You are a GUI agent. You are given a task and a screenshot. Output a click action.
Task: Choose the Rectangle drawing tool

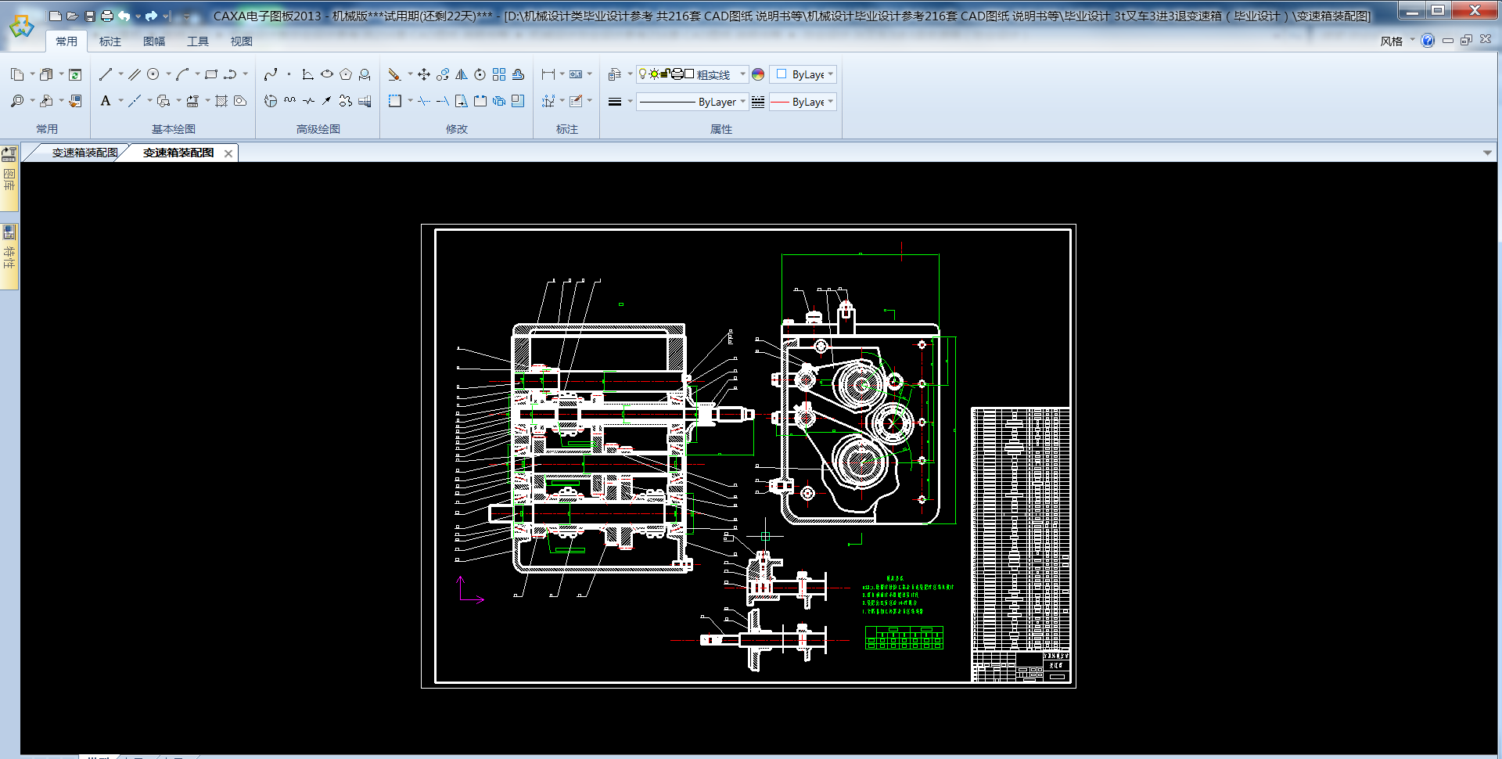pyautogui.click(x=211, y=74)
